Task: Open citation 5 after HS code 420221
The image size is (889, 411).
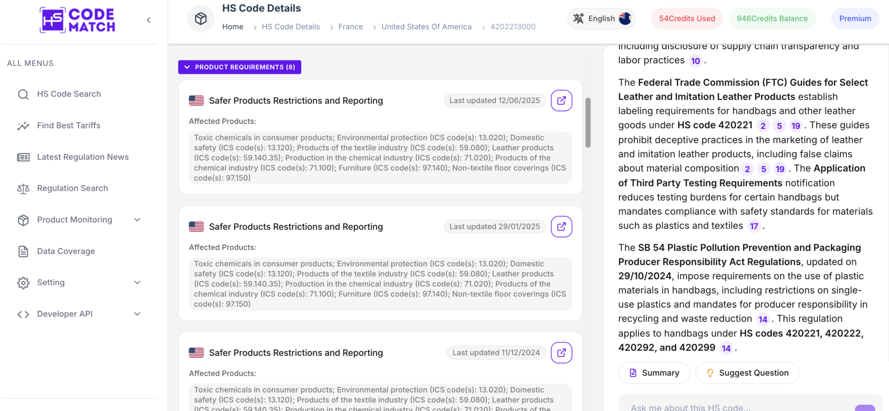Action: pos(779,126)
